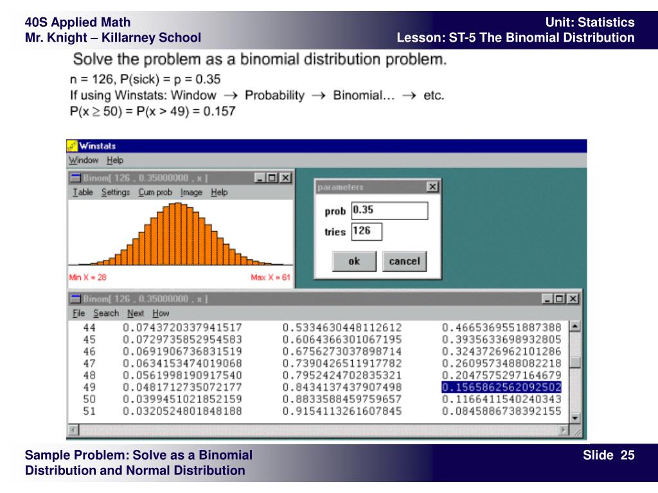Screen dimensions: 658x493
Task: Open Search menu in the Binom table window
Action: coord(106,313)
